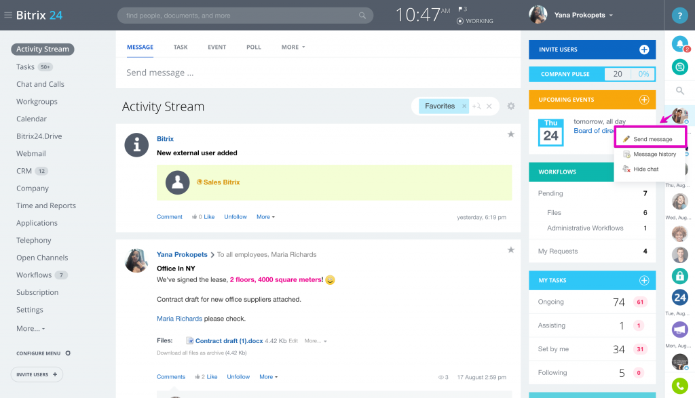Open the blue help question mark
Screen dimensions: 695x398
(x=679, y=16)
